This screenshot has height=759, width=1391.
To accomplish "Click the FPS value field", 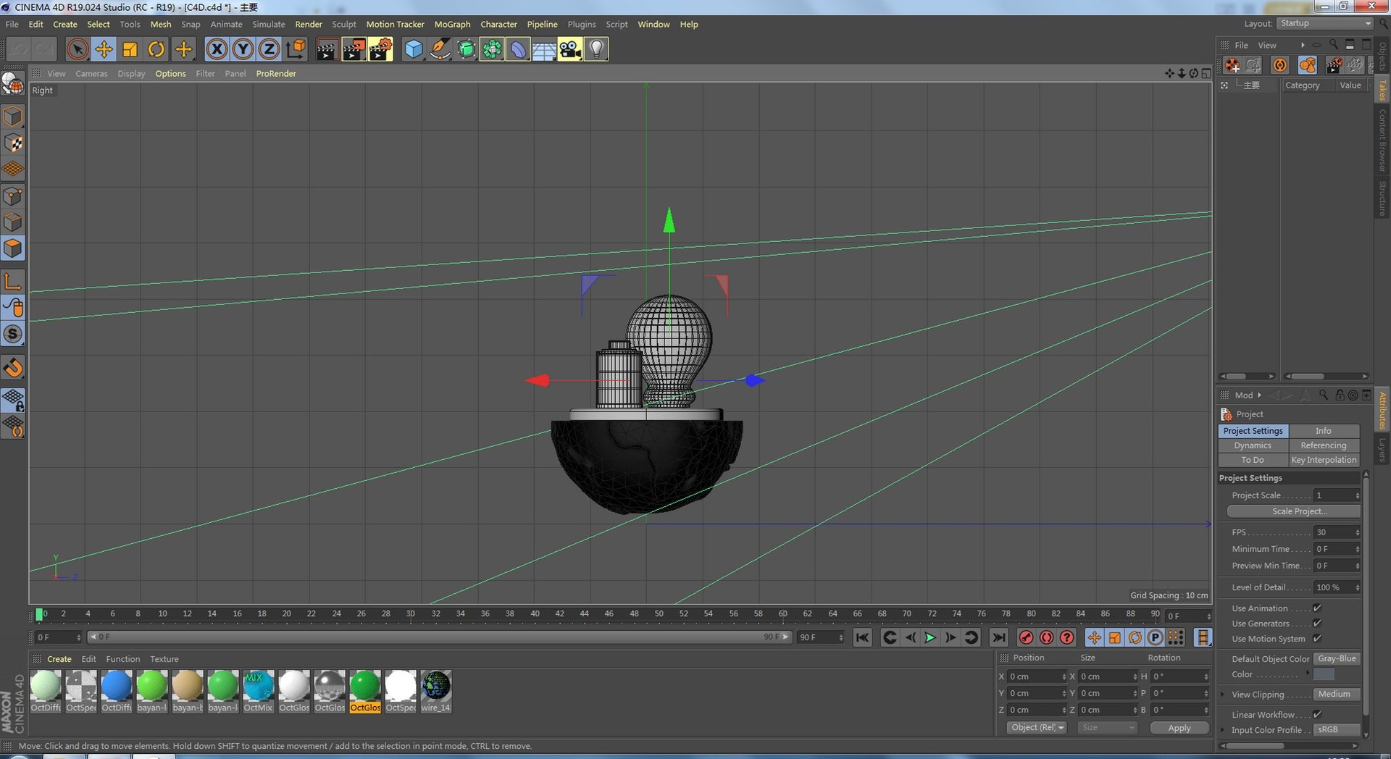I will tap(1333, 532).
